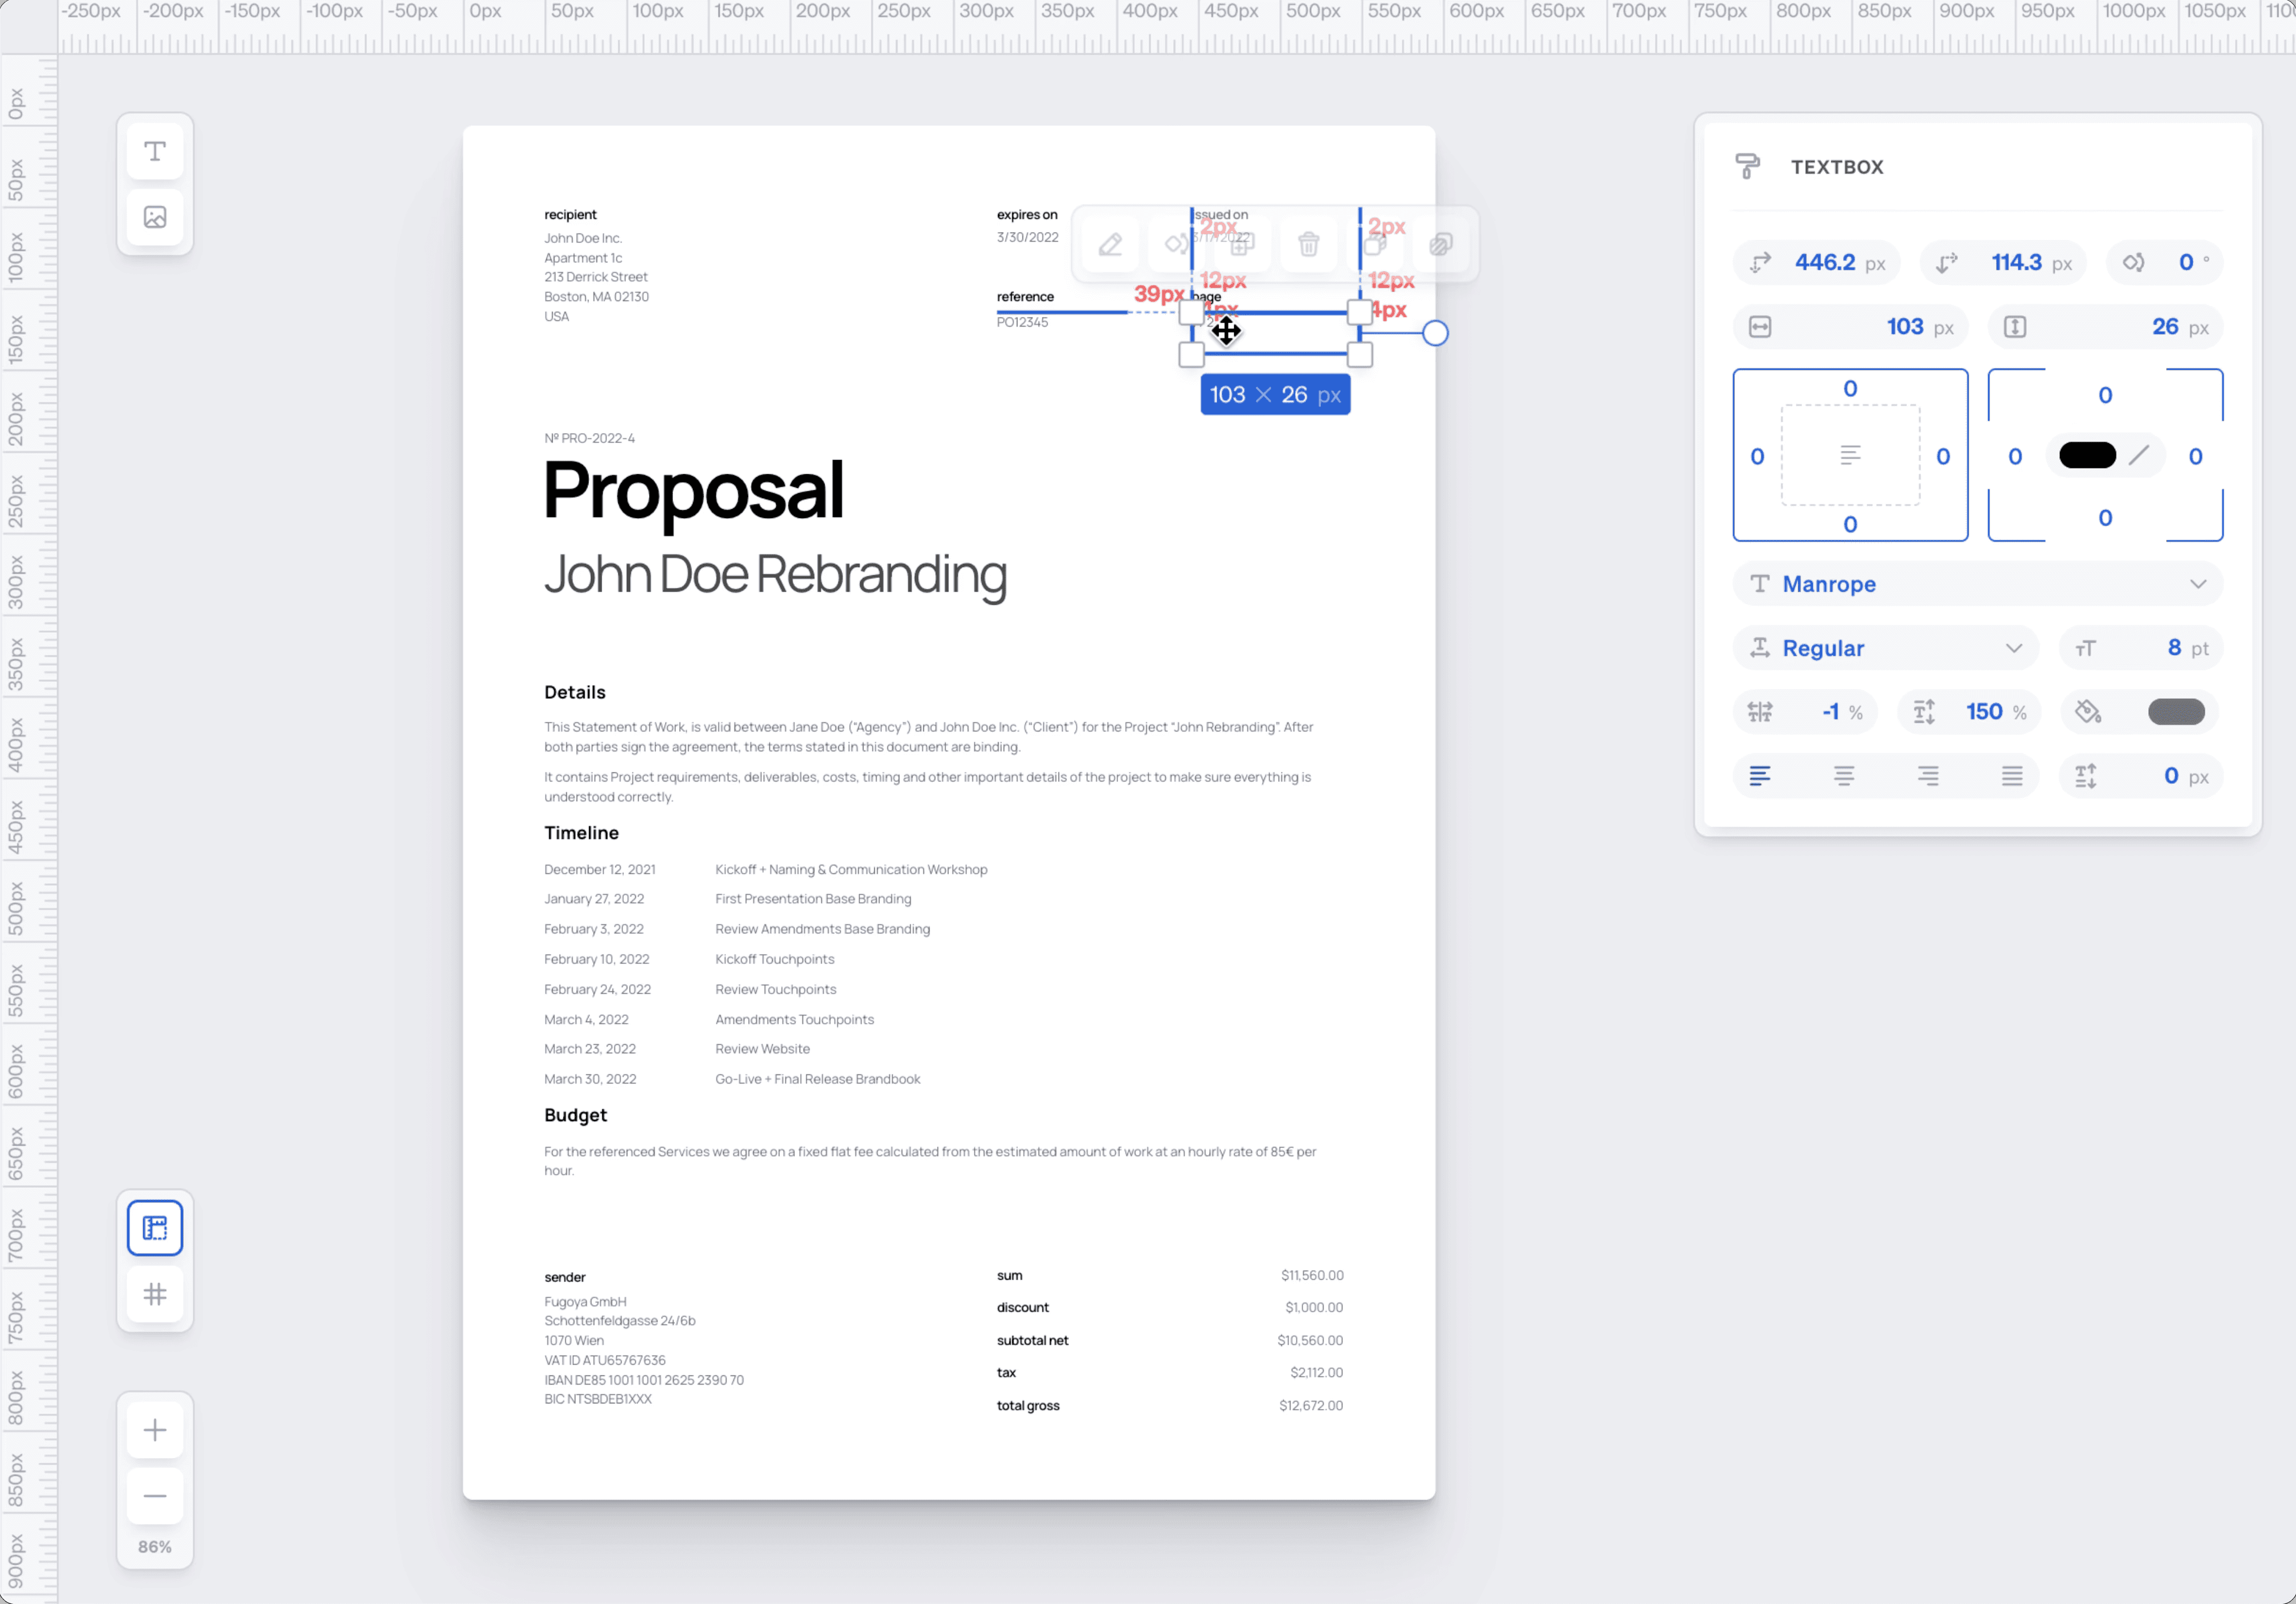2296x1604 pixels.
Task: Select the Text tool in left toolbar
Action: (155, 152)
